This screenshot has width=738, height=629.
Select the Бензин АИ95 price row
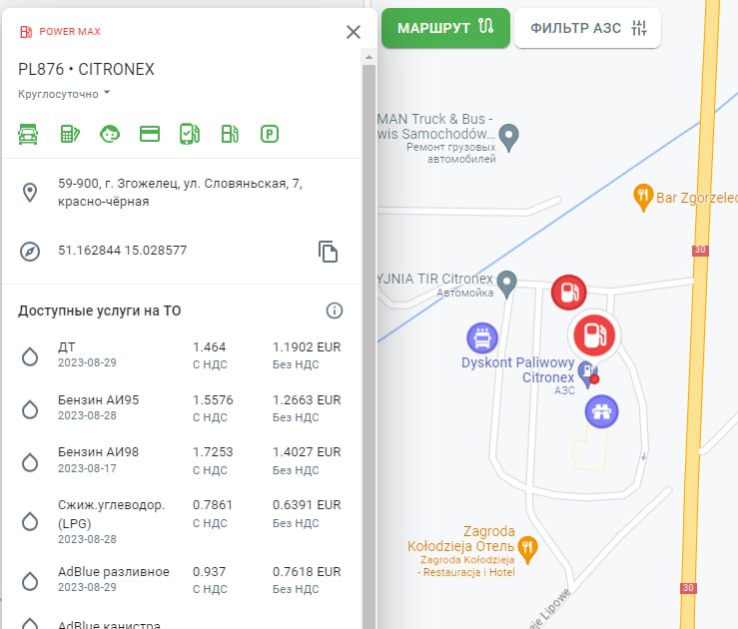[x=180, y=406]
